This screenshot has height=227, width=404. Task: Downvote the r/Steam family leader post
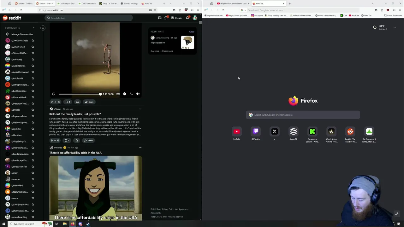coord(59,141)
